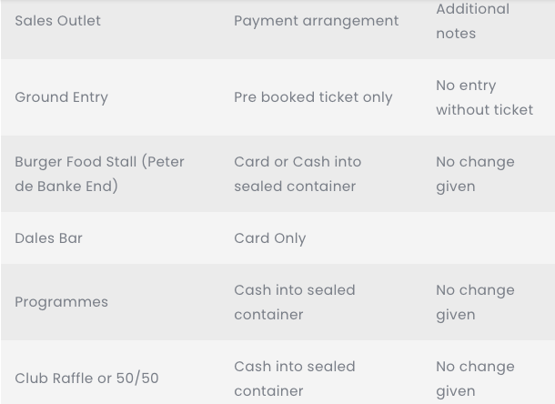This screenshot has width=555, height=404.
Task: Click the word notes in header
Action: click(x=456, y=34)
